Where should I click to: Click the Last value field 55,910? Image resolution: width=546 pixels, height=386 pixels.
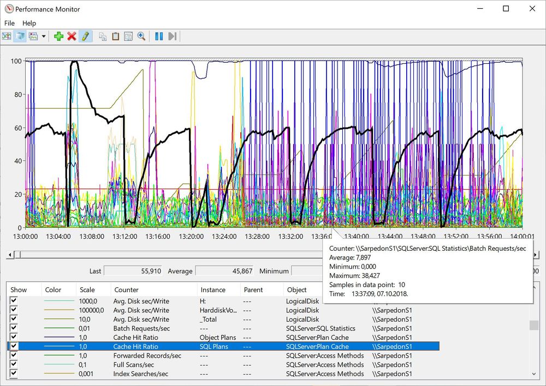pyautogui.click(x=133, y=271)
